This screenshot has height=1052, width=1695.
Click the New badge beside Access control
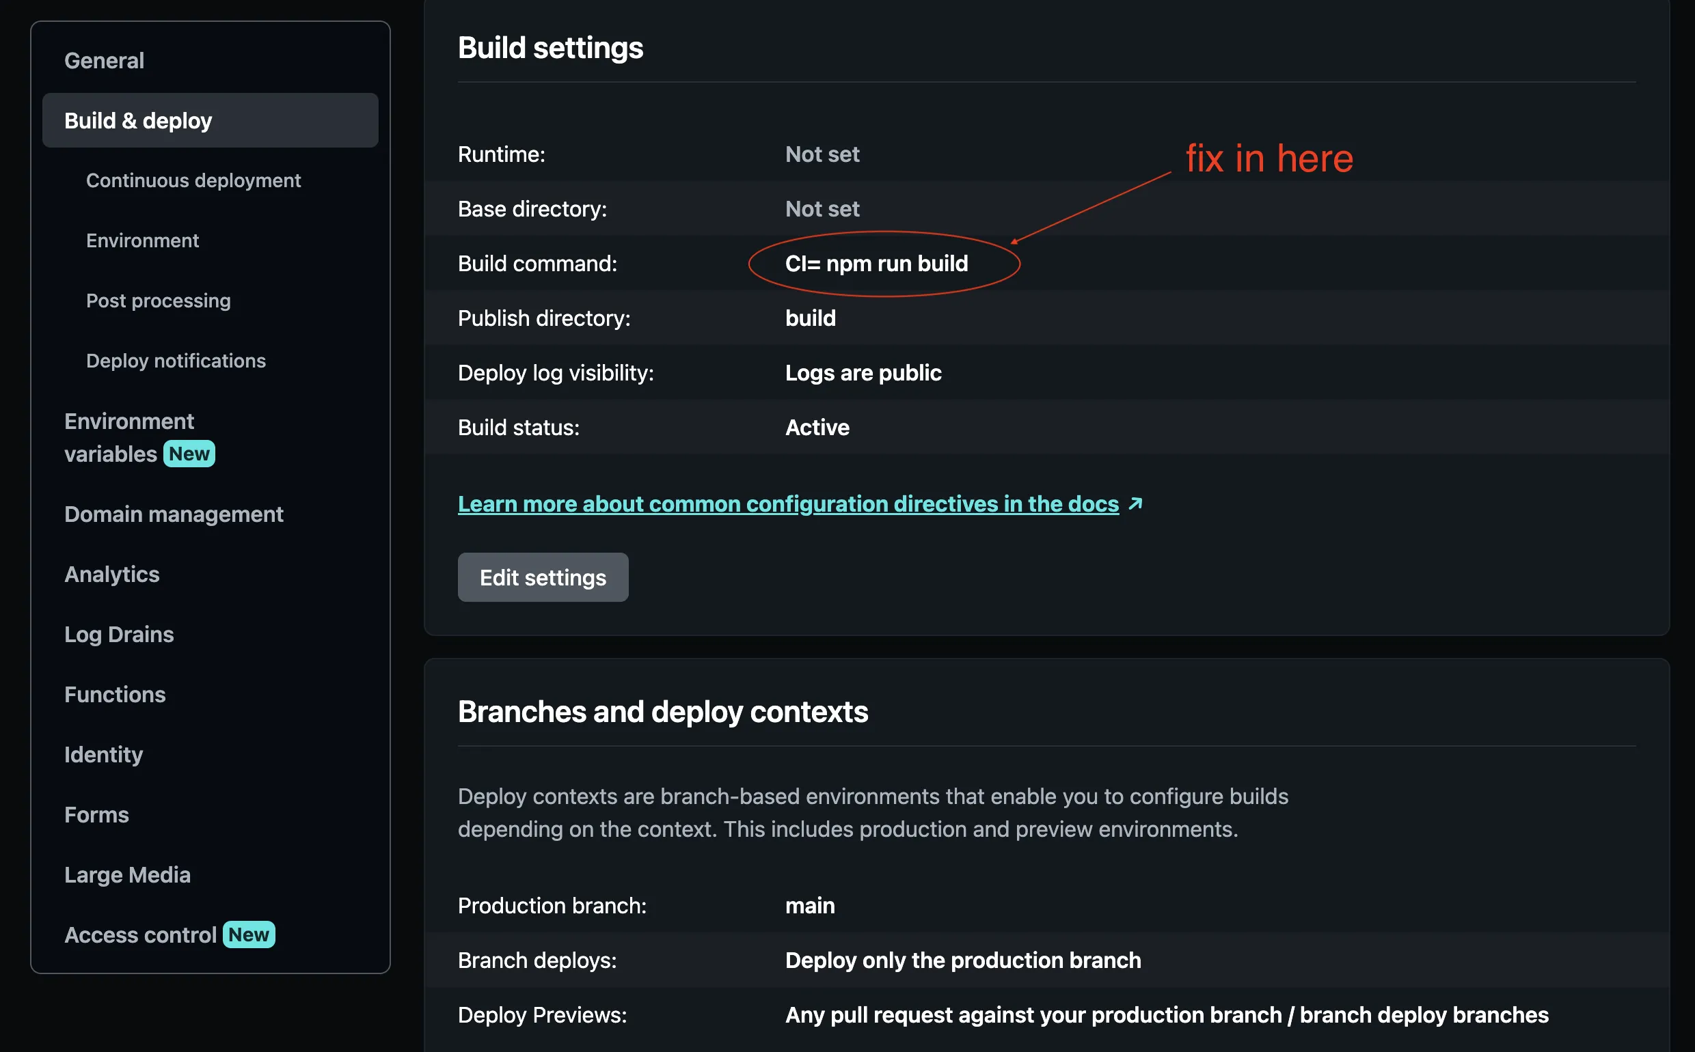click(x=249, y=935)
